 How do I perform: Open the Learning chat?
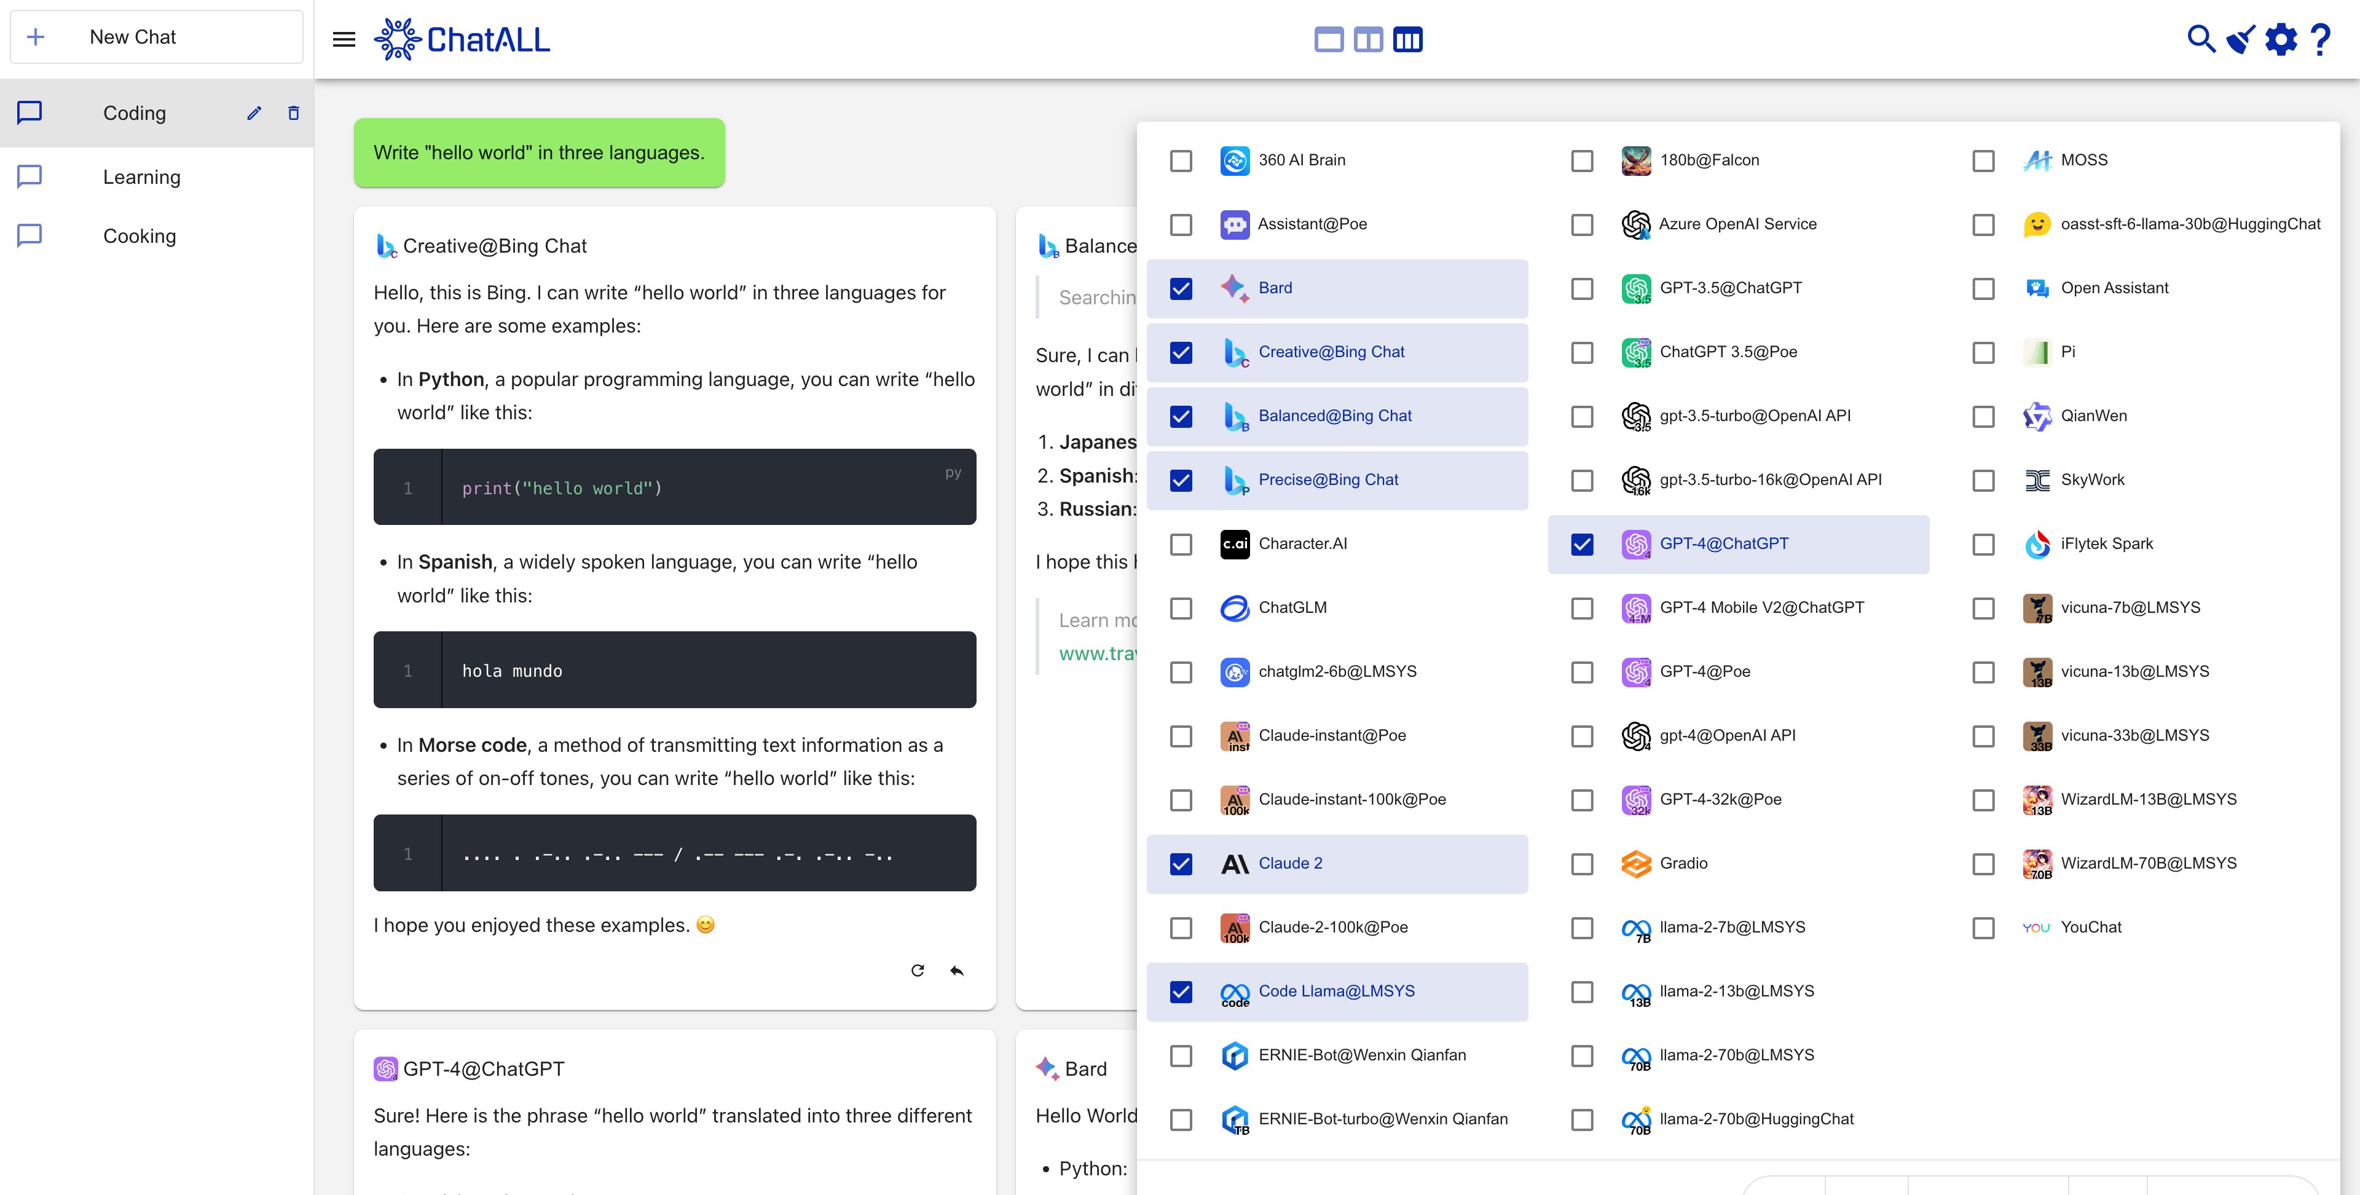157,177
